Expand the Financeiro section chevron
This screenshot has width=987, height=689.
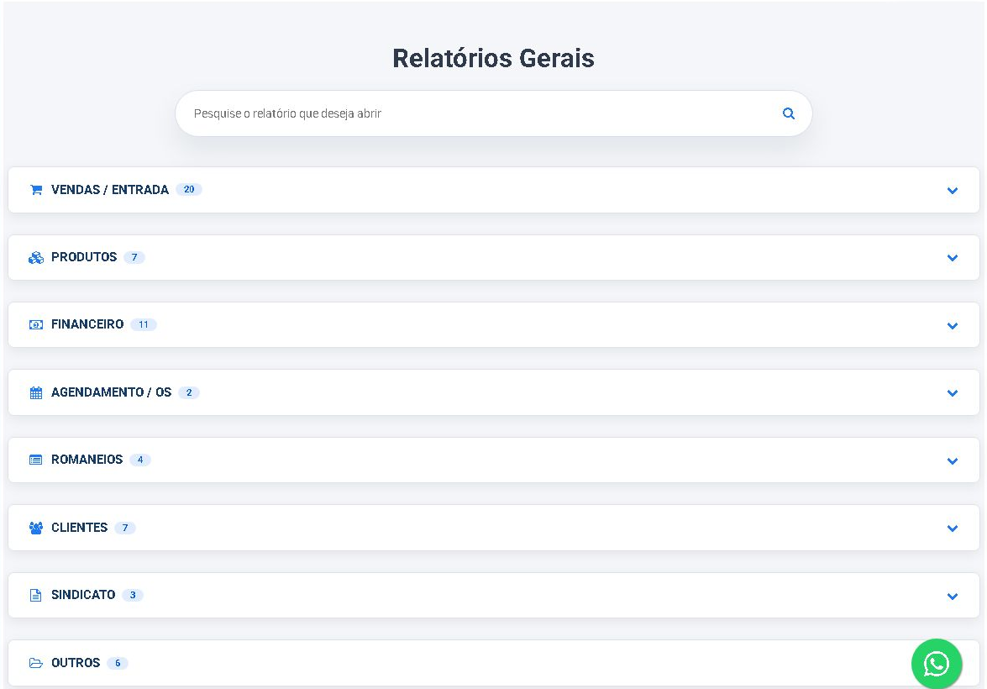click(x=953, y=326)
